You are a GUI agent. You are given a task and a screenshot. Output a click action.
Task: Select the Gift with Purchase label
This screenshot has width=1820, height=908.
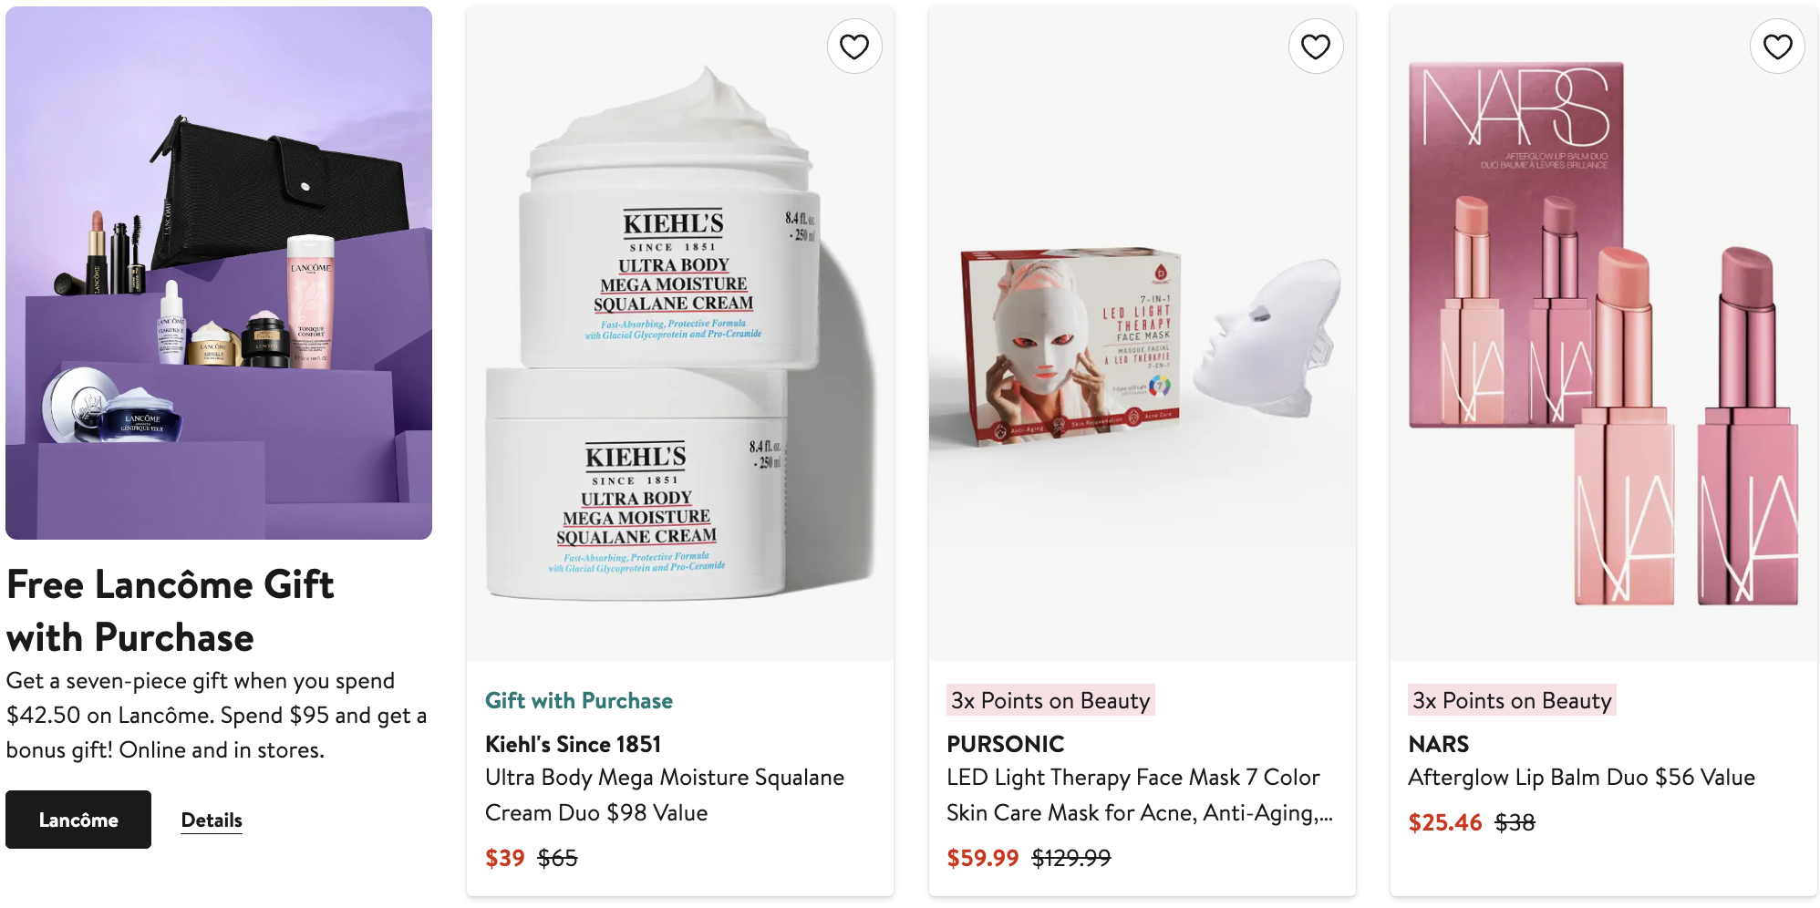(579, 700)
